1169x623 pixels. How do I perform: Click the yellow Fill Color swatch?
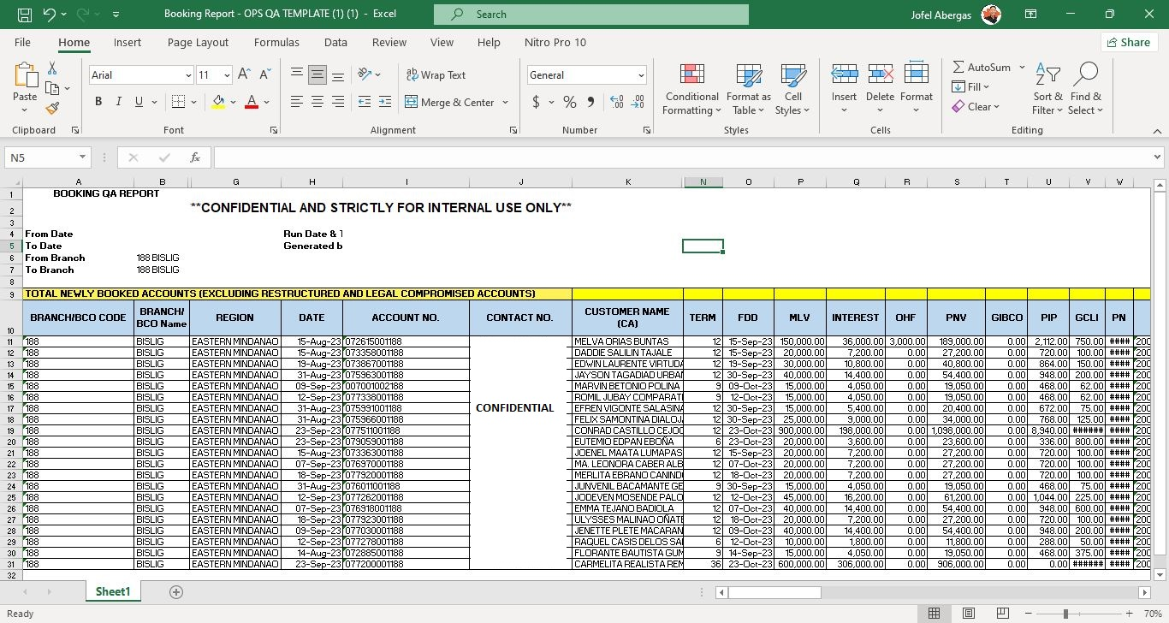[218, 102]
